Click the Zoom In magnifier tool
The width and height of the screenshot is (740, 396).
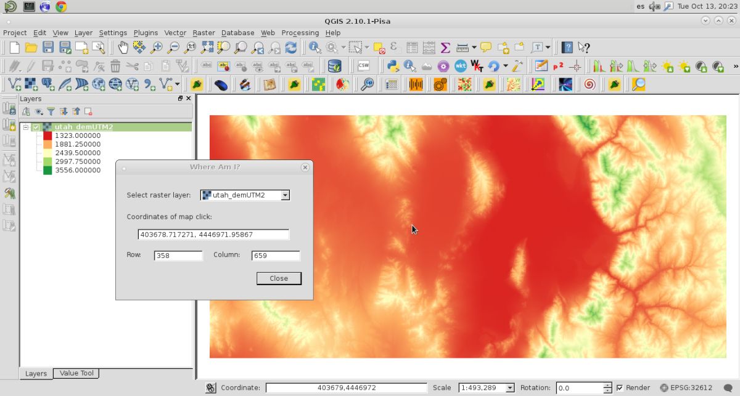(157, 47)
